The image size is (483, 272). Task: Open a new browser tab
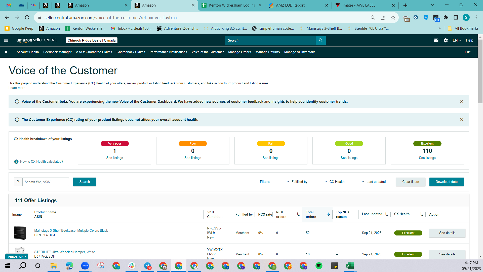coord(405,5)
